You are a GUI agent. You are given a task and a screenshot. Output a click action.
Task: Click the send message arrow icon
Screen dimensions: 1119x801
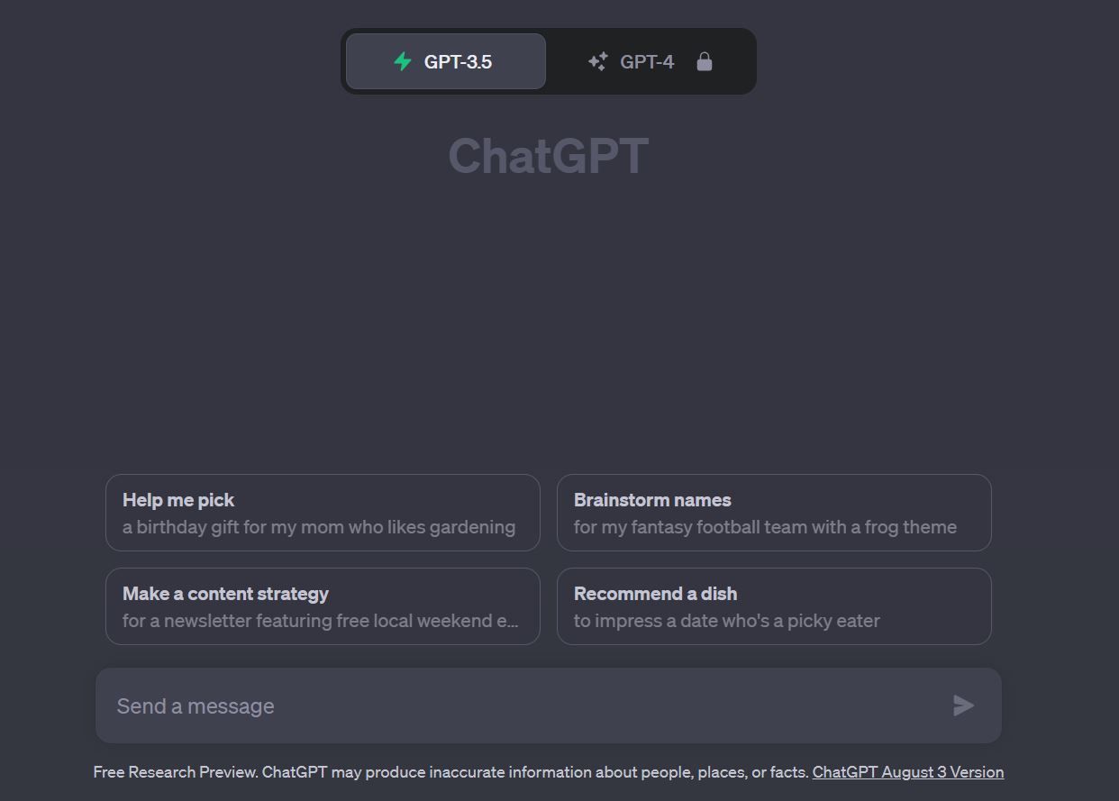[963, 706]
